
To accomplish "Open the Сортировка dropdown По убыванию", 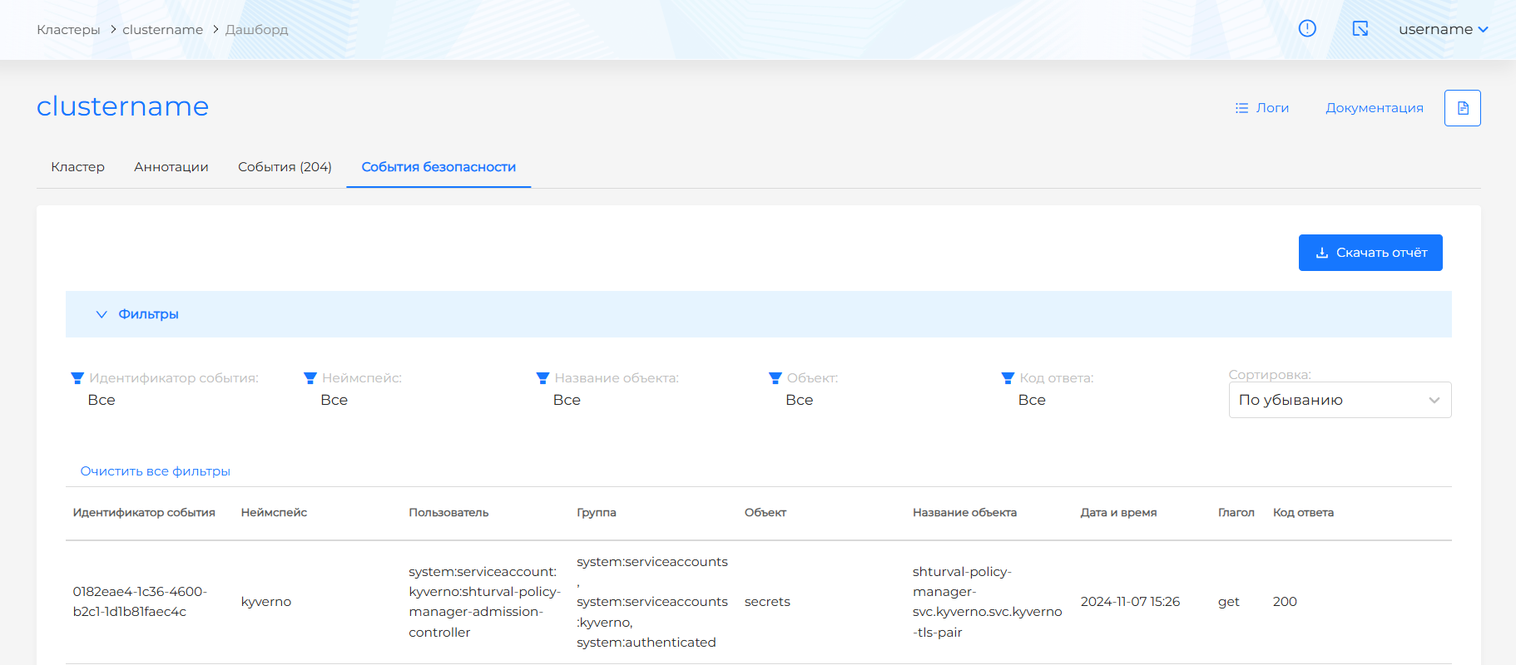I will point(1339,400).
